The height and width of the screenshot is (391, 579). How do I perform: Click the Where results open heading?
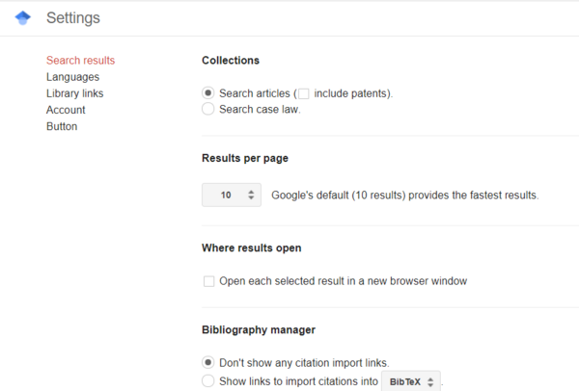point(252,248)
